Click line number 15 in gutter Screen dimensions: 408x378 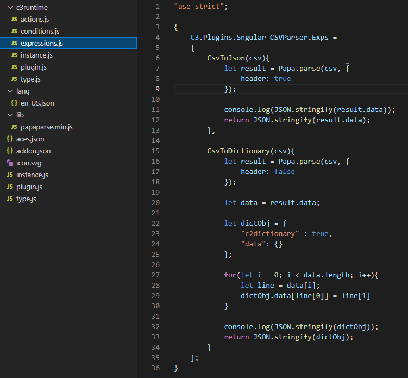tap(155, 151)
